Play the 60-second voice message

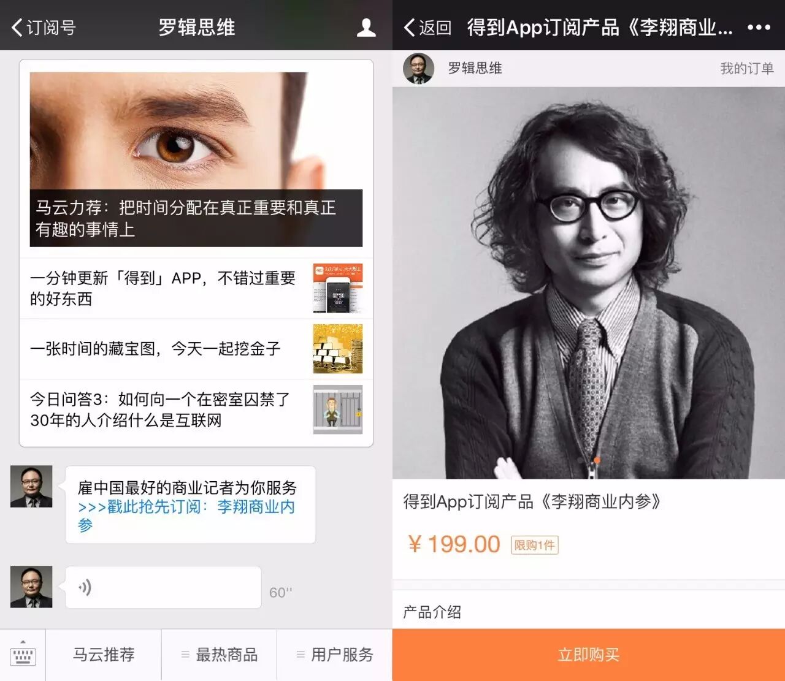pos(163,587)
